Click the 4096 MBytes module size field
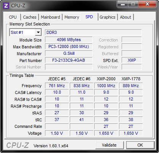The width and height of the screenshot is (159, 153). pyautogui.click(x=69, y=40)
